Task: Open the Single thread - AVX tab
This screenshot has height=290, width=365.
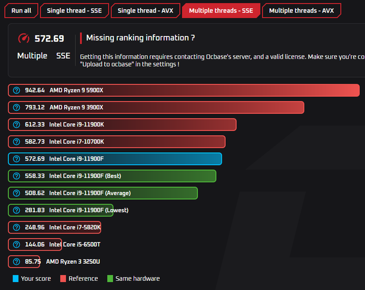Action: (x=145, y=11)
